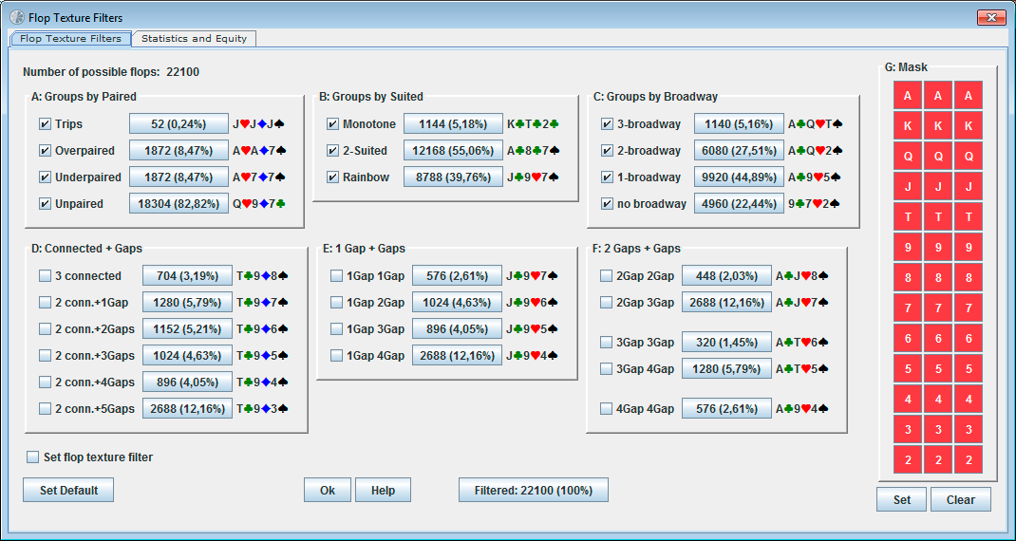1016x541 pixels.
Task: Confirm with the Ok button
Action: coord(328,491)
